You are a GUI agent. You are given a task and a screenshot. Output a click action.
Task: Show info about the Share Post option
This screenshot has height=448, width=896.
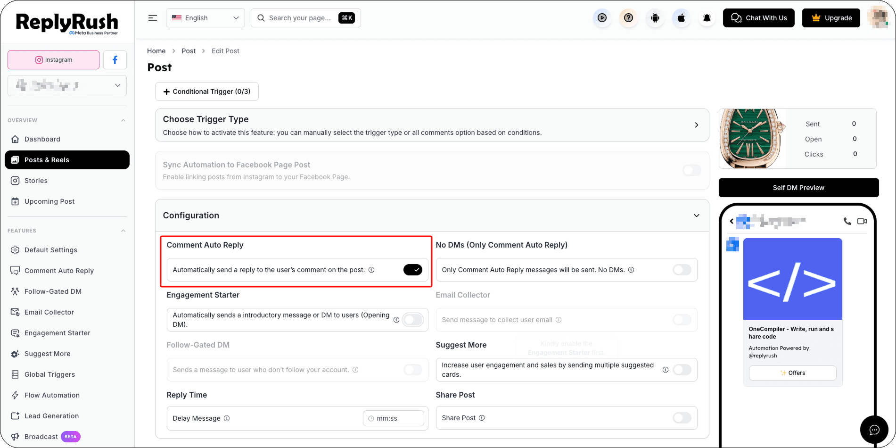(482, 418)
